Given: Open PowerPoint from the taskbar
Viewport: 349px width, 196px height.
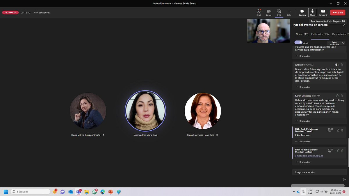Looking at the screenshot, I should 111,192.
